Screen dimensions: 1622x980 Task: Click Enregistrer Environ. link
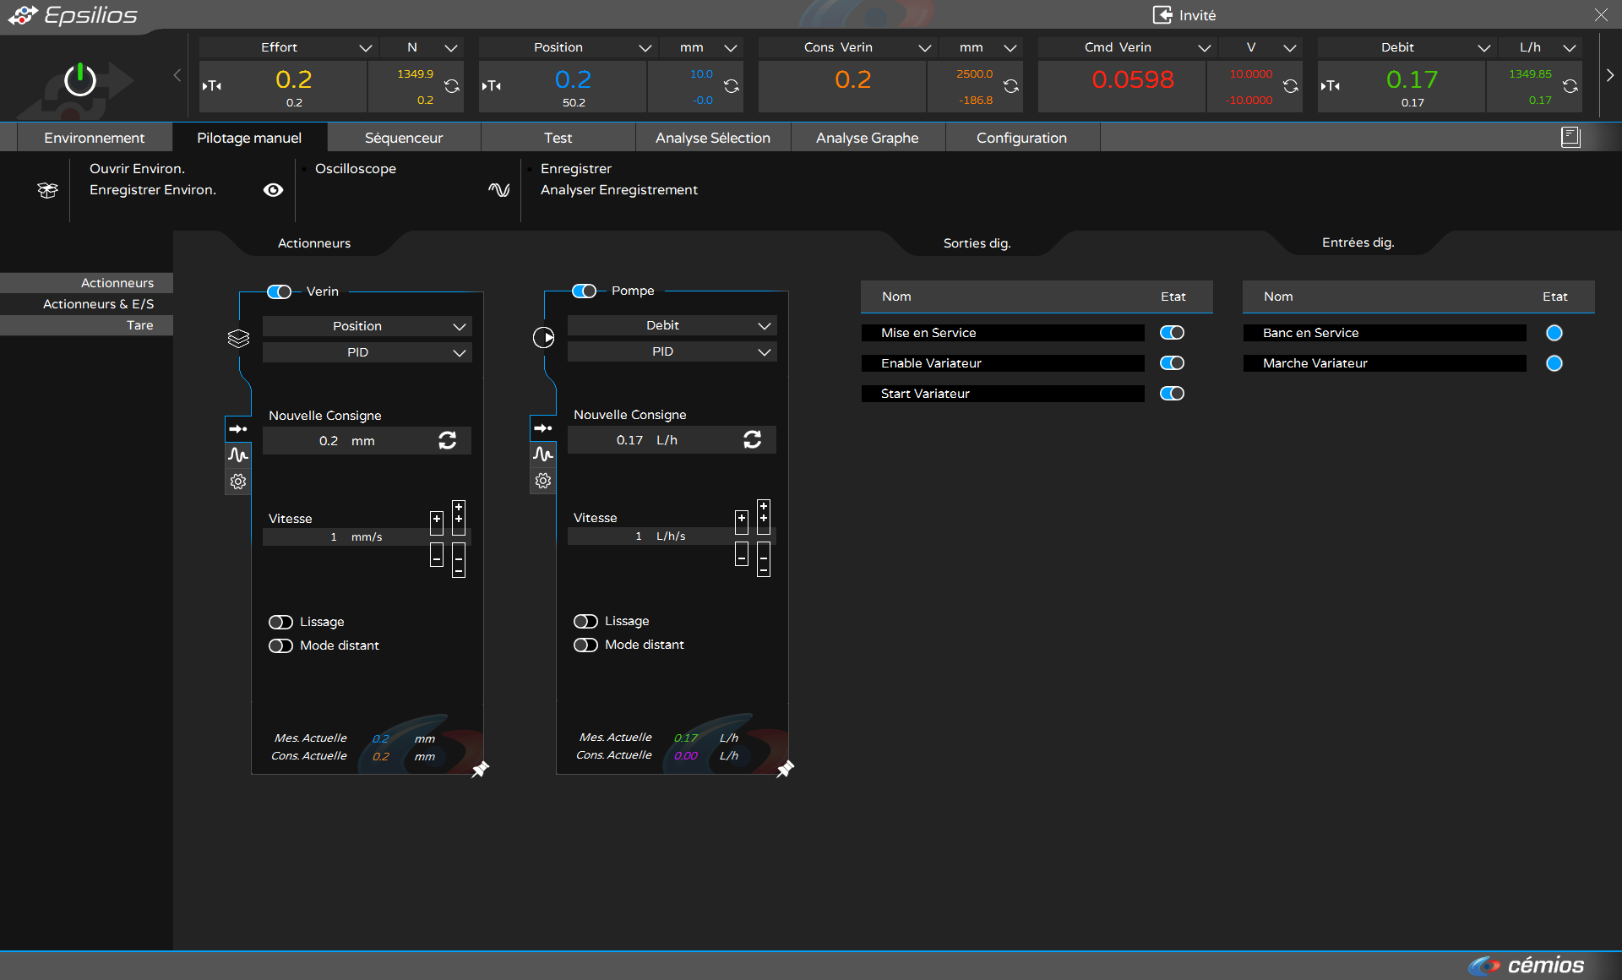(x=153, y=190)
